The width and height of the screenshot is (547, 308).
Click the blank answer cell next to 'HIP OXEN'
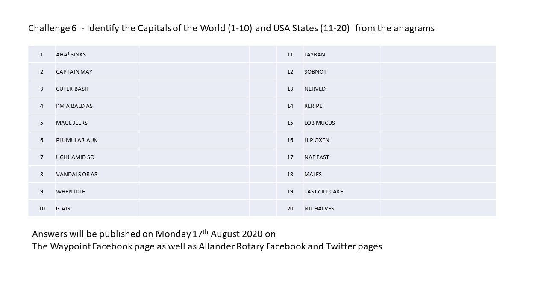tap(438, 140)
